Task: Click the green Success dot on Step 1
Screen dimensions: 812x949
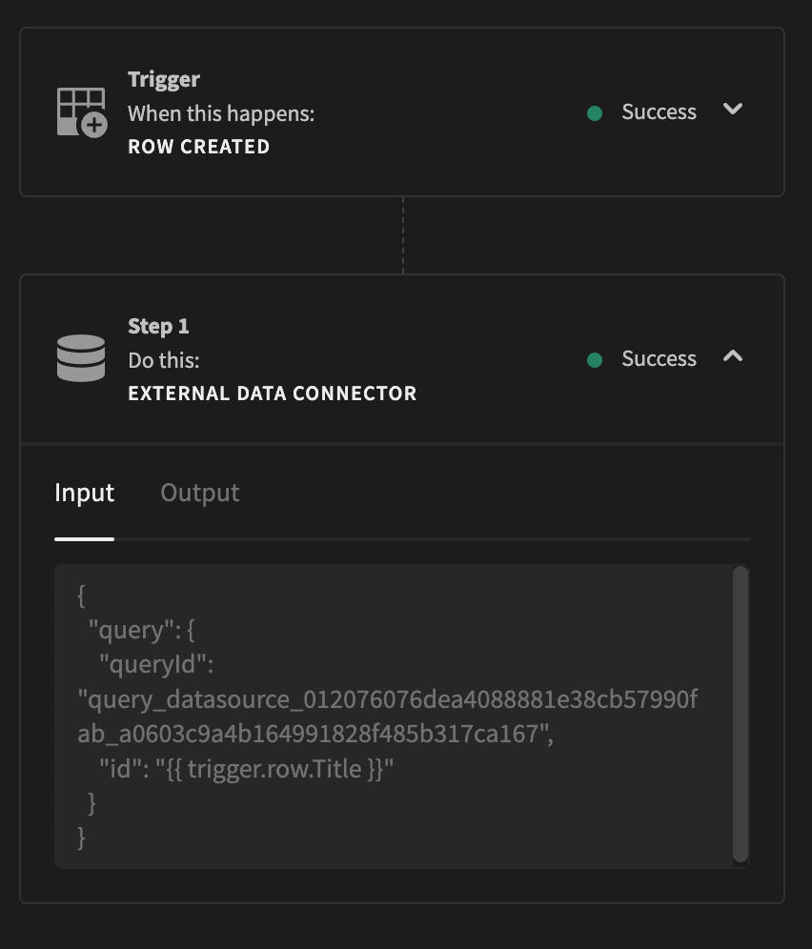Action: click(595, 359)
